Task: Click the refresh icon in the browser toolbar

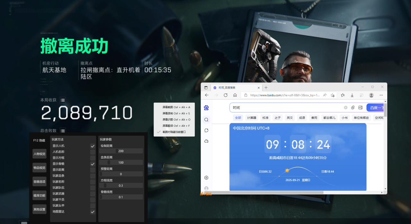Action: (225, 95)
